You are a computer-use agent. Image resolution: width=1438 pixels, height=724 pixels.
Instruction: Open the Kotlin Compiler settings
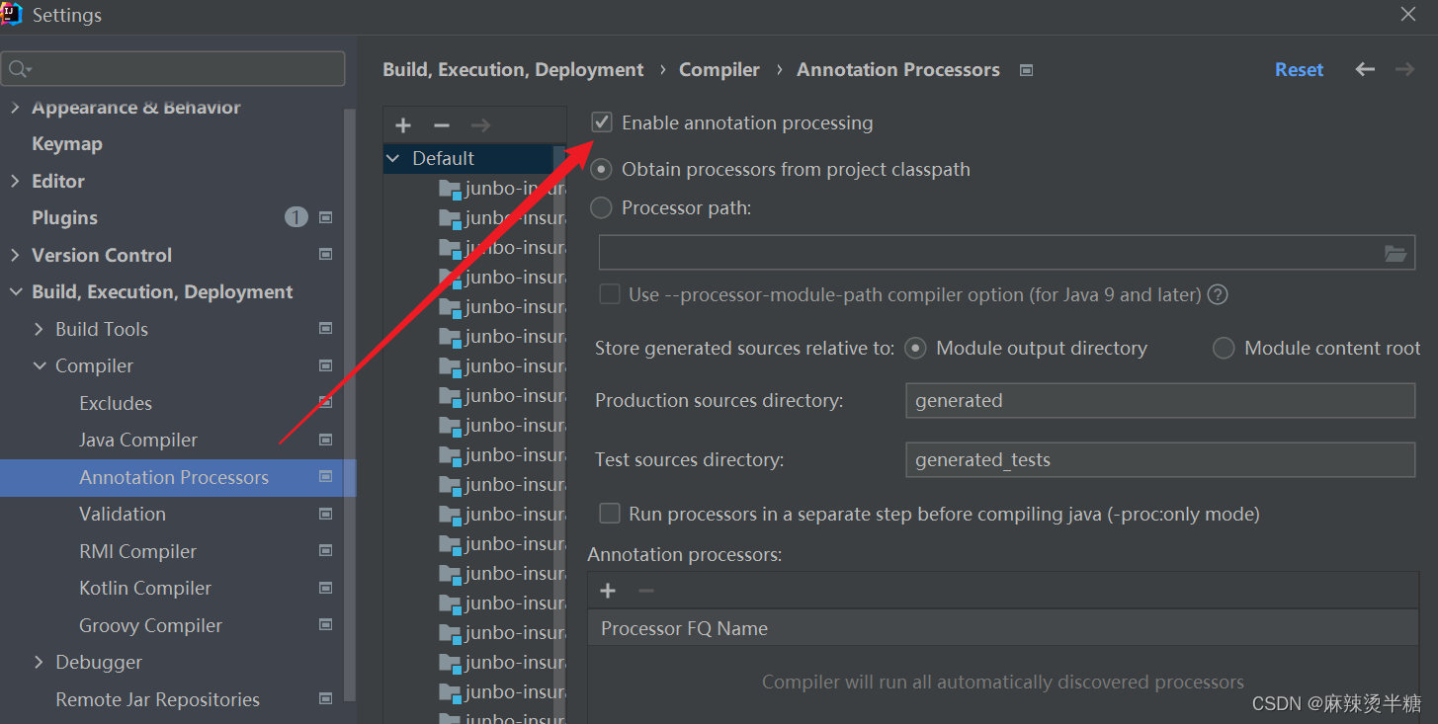click(x=145, y=589)
